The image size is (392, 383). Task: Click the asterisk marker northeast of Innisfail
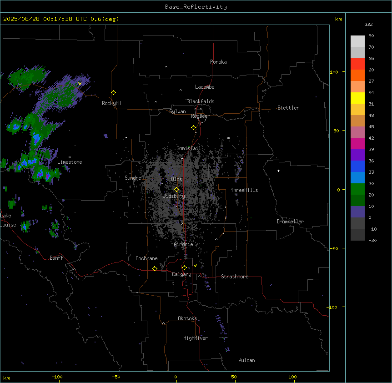pos(228,138)
